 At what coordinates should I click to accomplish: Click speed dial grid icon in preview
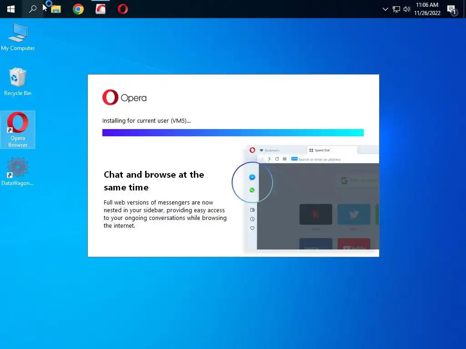(x=285, y=159)
